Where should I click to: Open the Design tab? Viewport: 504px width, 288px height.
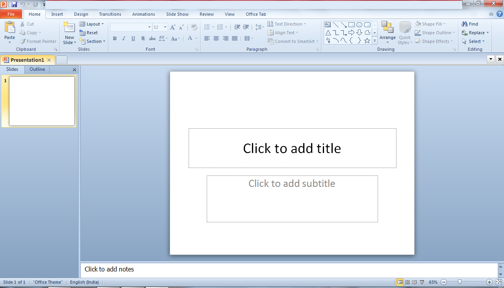coord(81,14)
